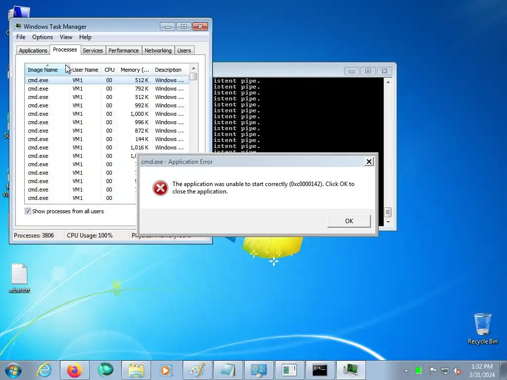The width and height of the screenshot is (507, 380).
Task: Switch to the cmd prompt taskbar button
Action: tap(320, 370)
